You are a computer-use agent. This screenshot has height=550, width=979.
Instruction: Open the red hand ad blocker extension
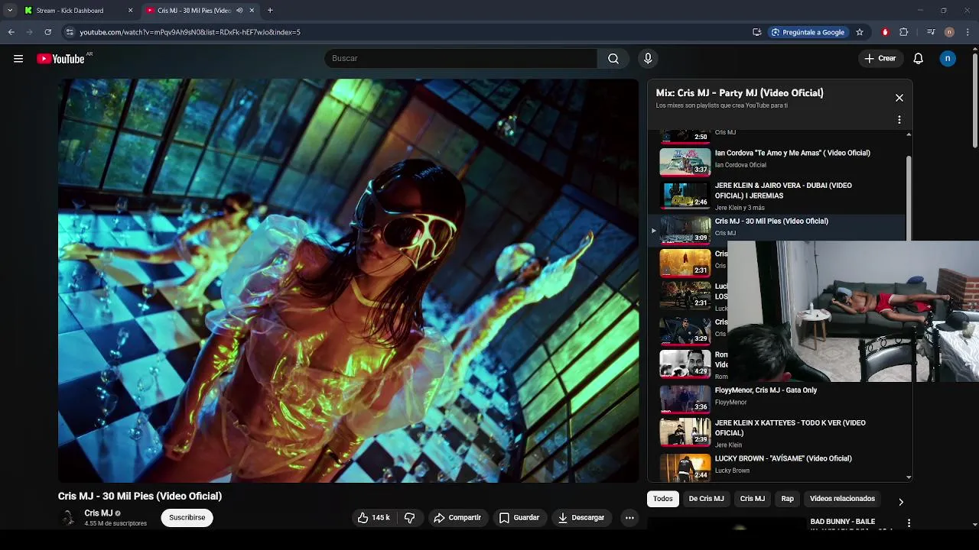point(885,32)
